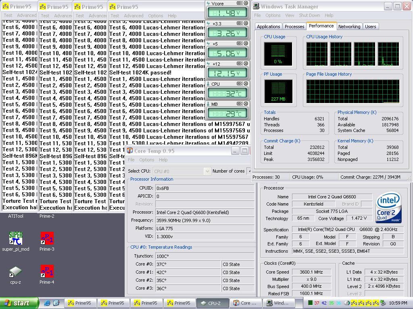Screen dimensions: 413x309
Task: Open settings icon on the CPU temperature widget
Action: pos(240,84)
